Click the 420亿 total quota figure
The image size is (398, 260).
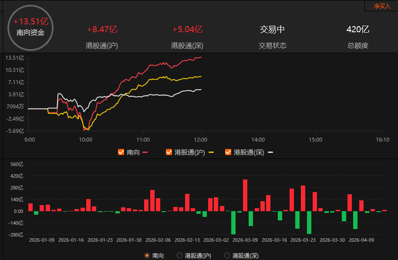358,30
